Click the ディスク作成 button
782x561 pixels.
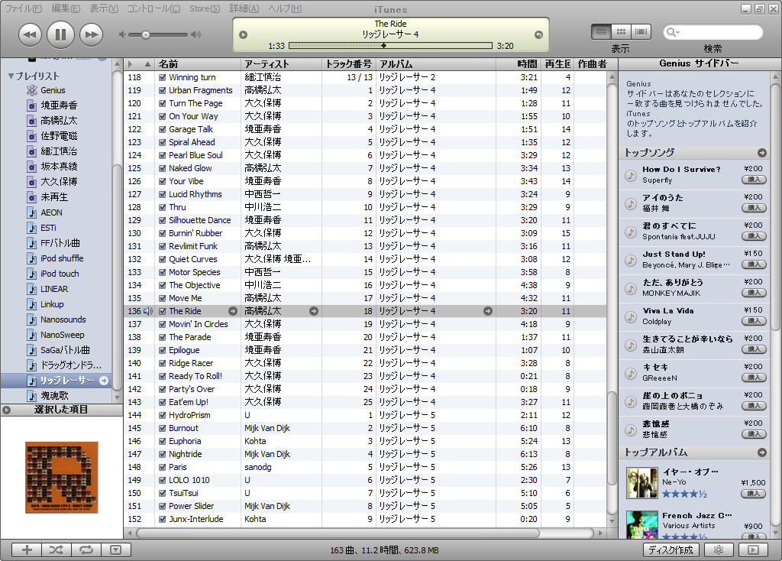(671, 550)
